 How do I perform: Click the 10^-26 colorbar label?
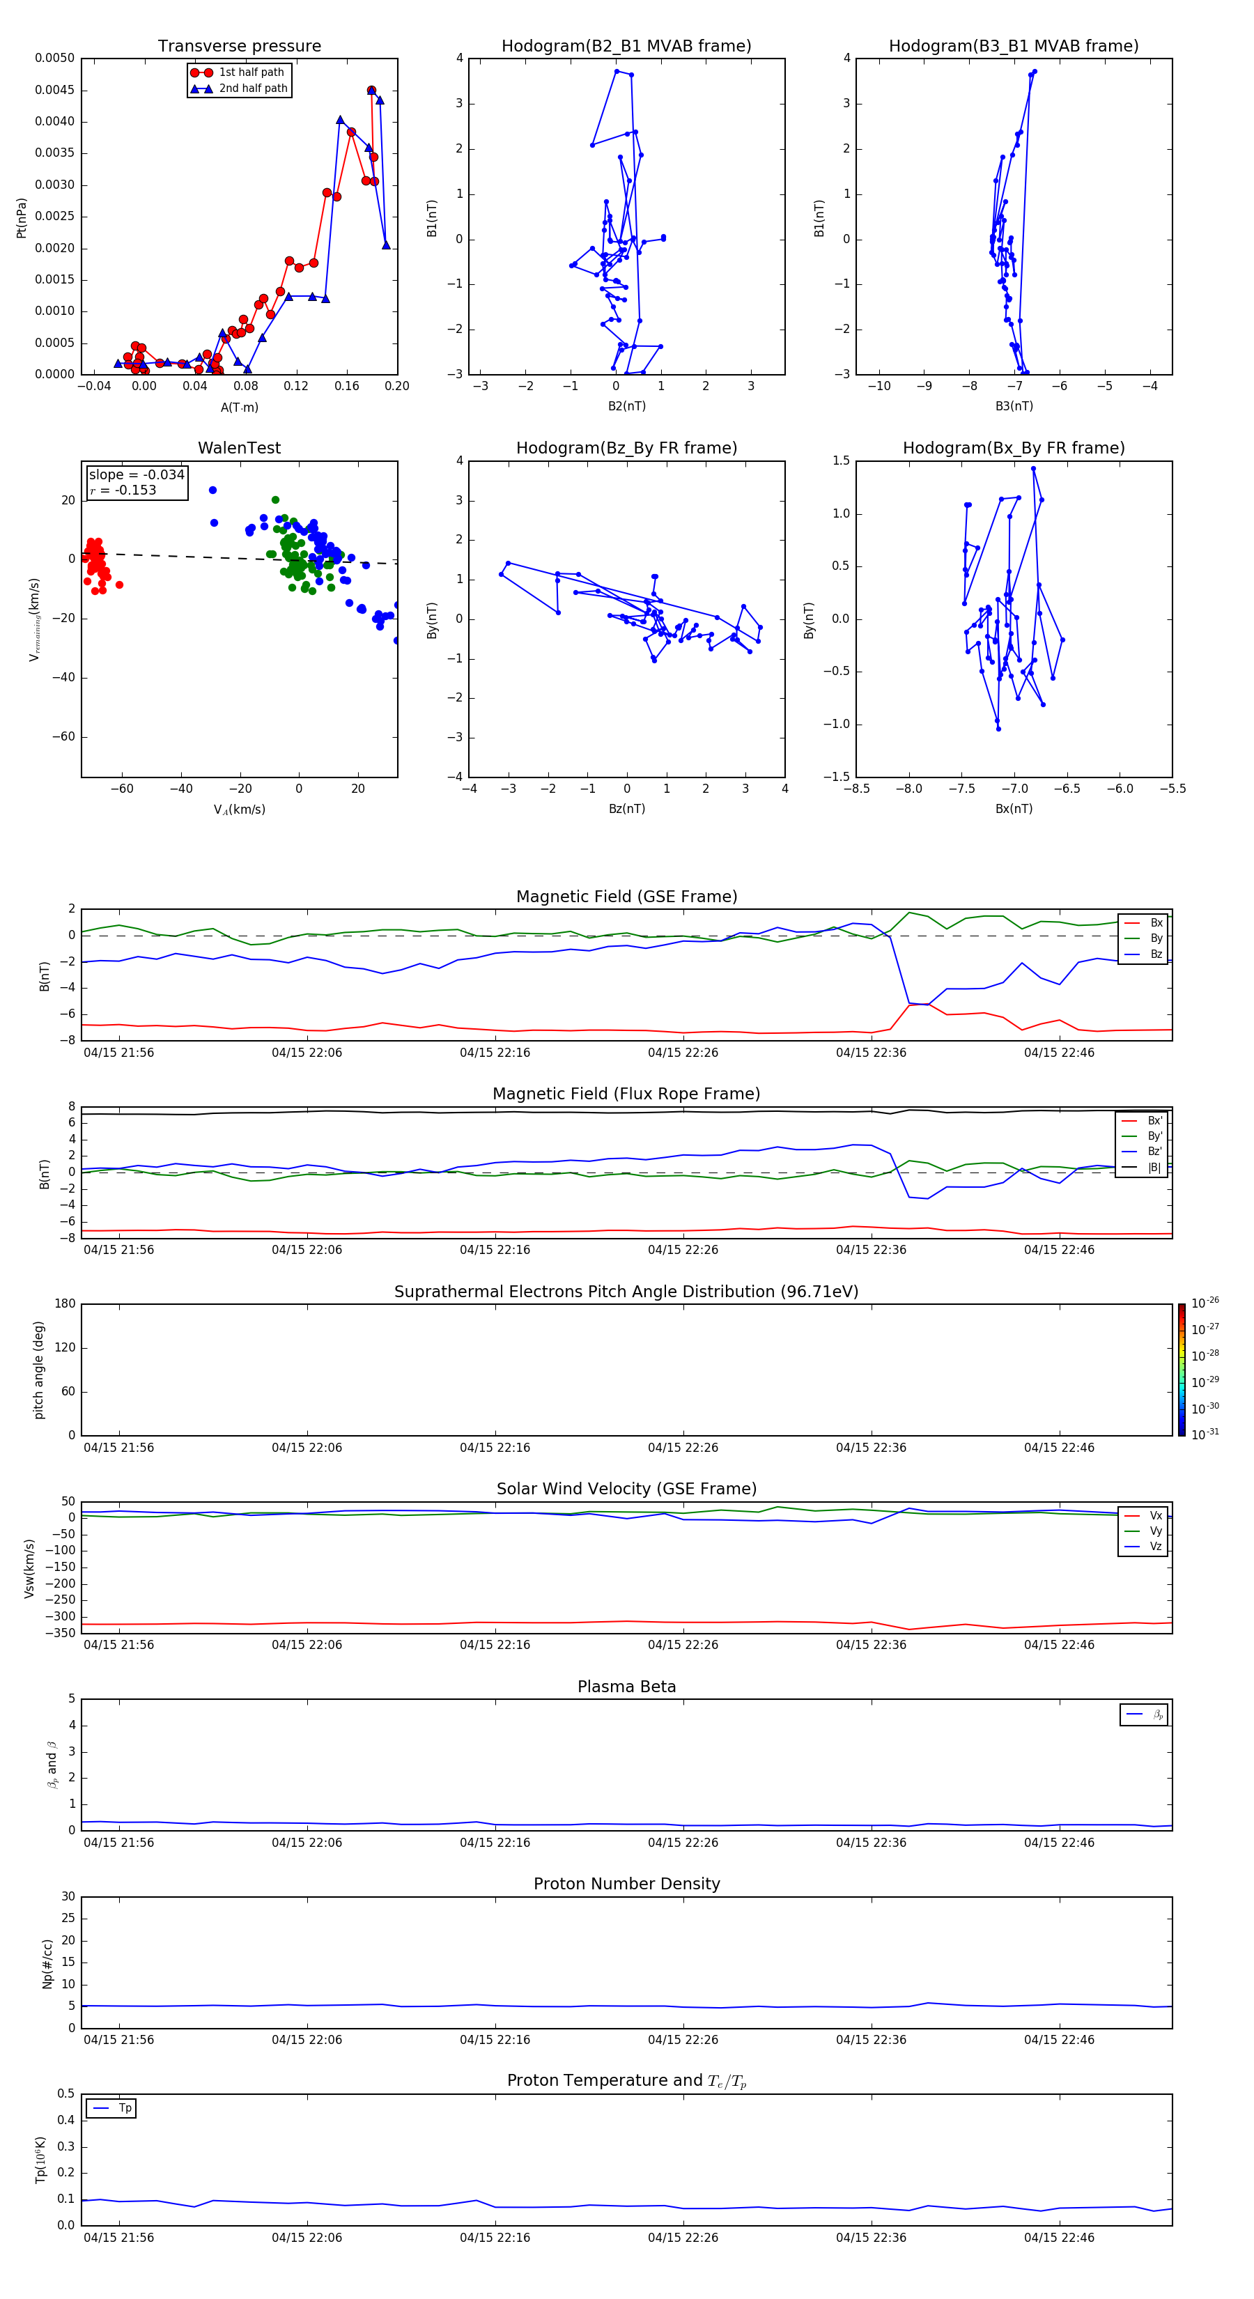point(1205,1303)
